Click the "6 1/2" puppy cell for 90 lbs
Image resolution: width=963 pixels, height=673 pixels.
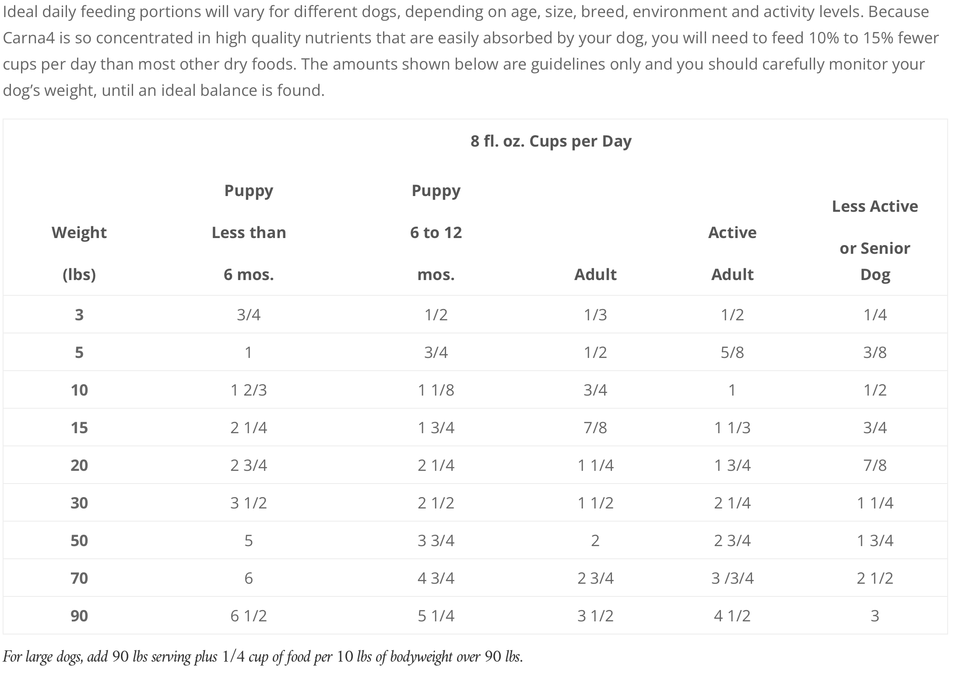pyautogui.click(x=249, y=616)
